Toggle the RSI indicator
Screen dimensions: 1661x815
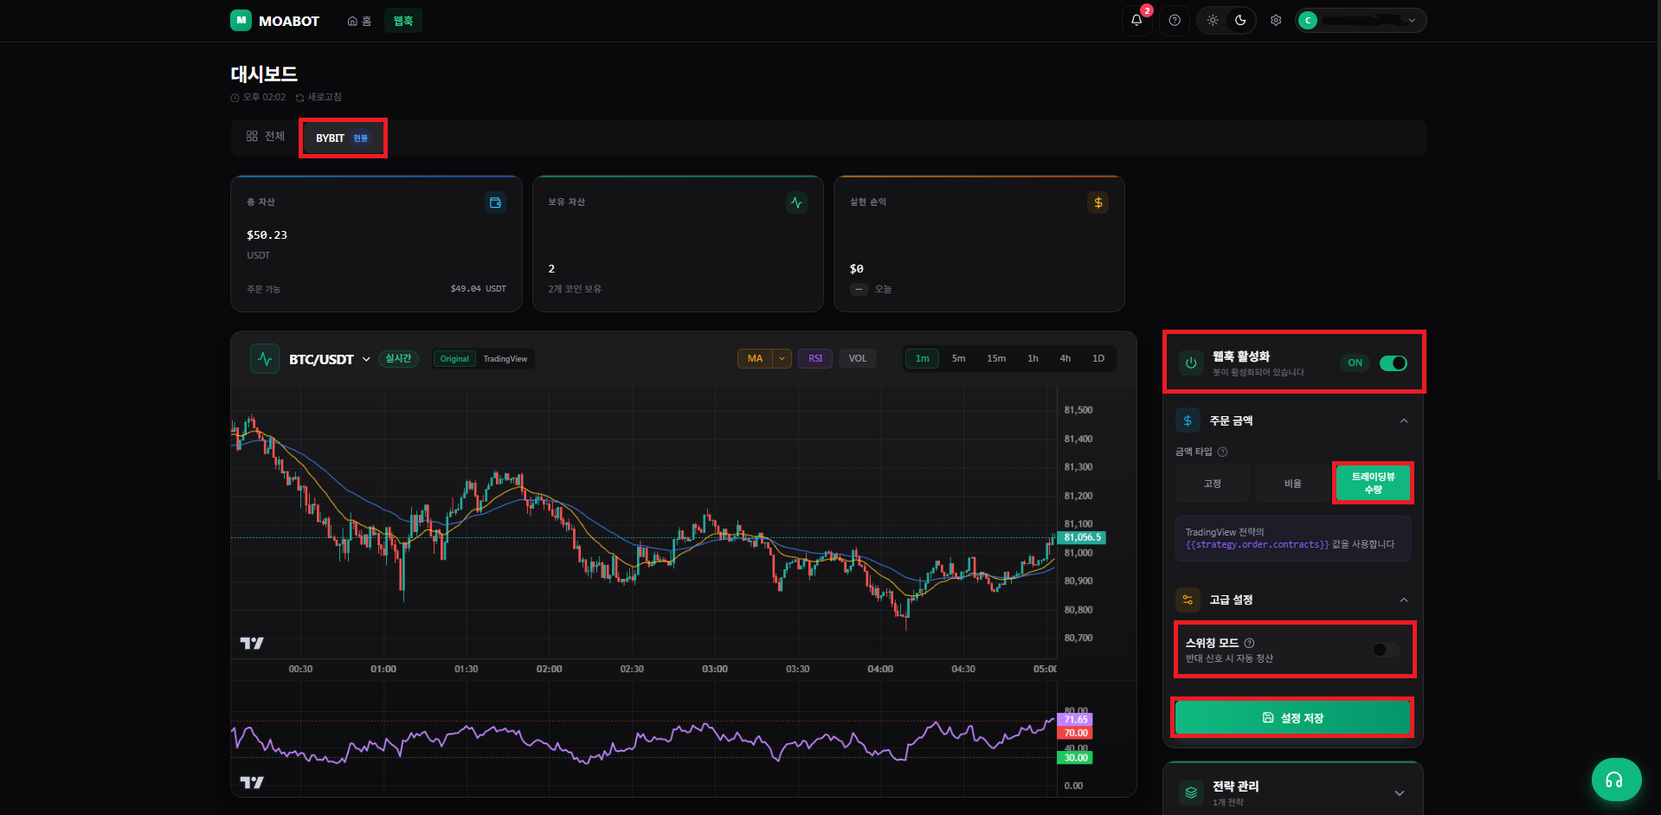point(815,358)
